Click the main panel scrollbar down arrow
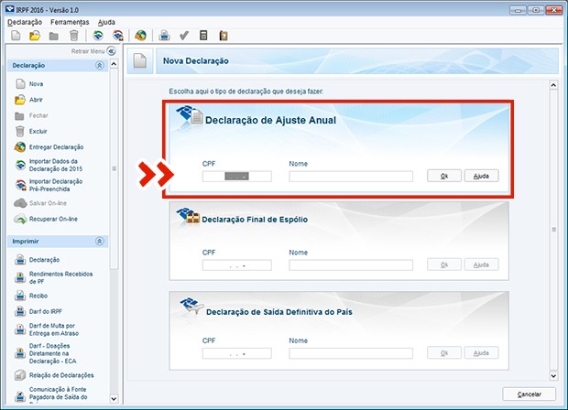This screenshot has width=568, height=410. (x=553, y=375)
